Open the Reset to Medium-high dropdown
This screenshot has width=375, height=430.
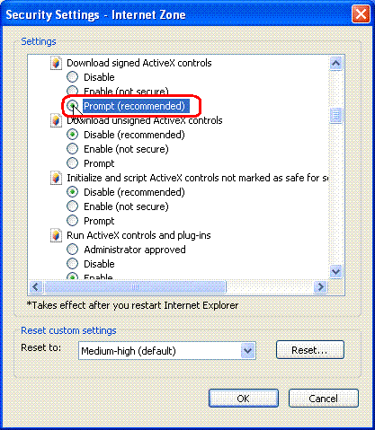pyautogui.click(x=248, y=350)
